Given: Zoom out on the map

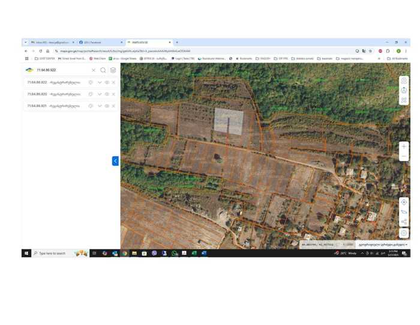Looking at the screenshot, I should [404, 156].
